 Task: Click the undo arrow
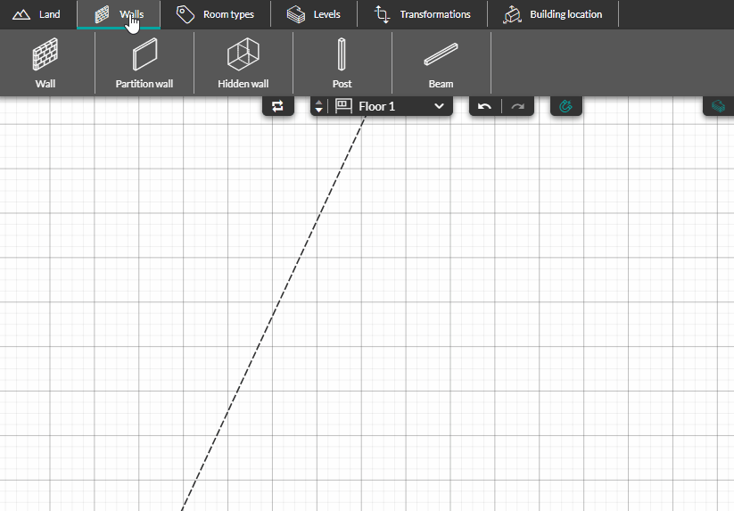484,106
